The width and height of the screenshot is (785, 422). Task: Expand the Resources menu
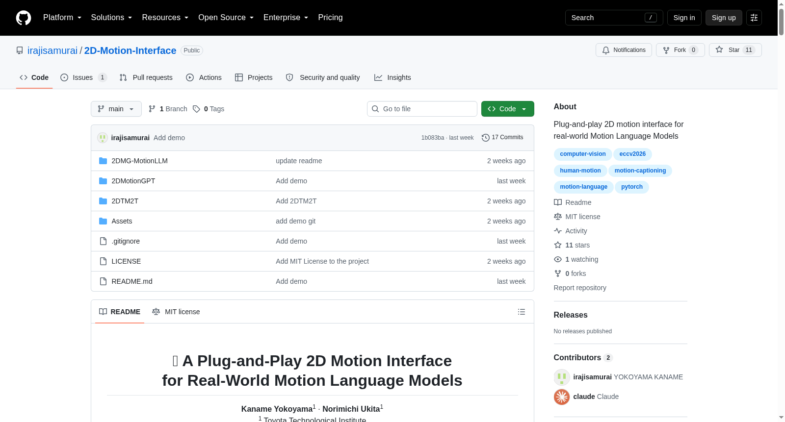coord(165,18)
